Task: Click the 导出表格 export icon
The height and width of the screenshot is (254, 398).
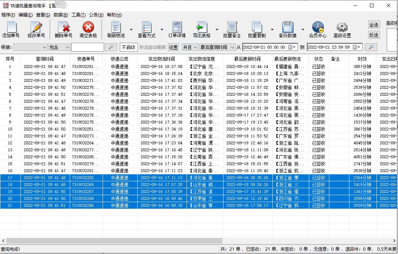Action: pos(202,27)
